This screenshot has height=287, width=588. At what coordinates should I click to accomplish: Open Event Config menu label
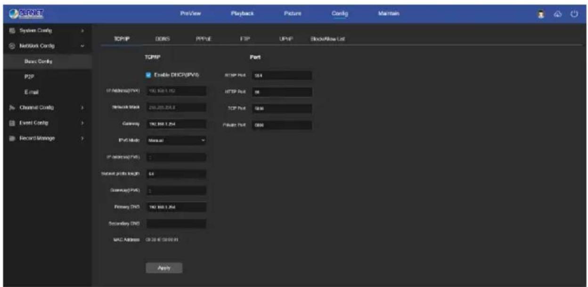(x=33, y=123)
